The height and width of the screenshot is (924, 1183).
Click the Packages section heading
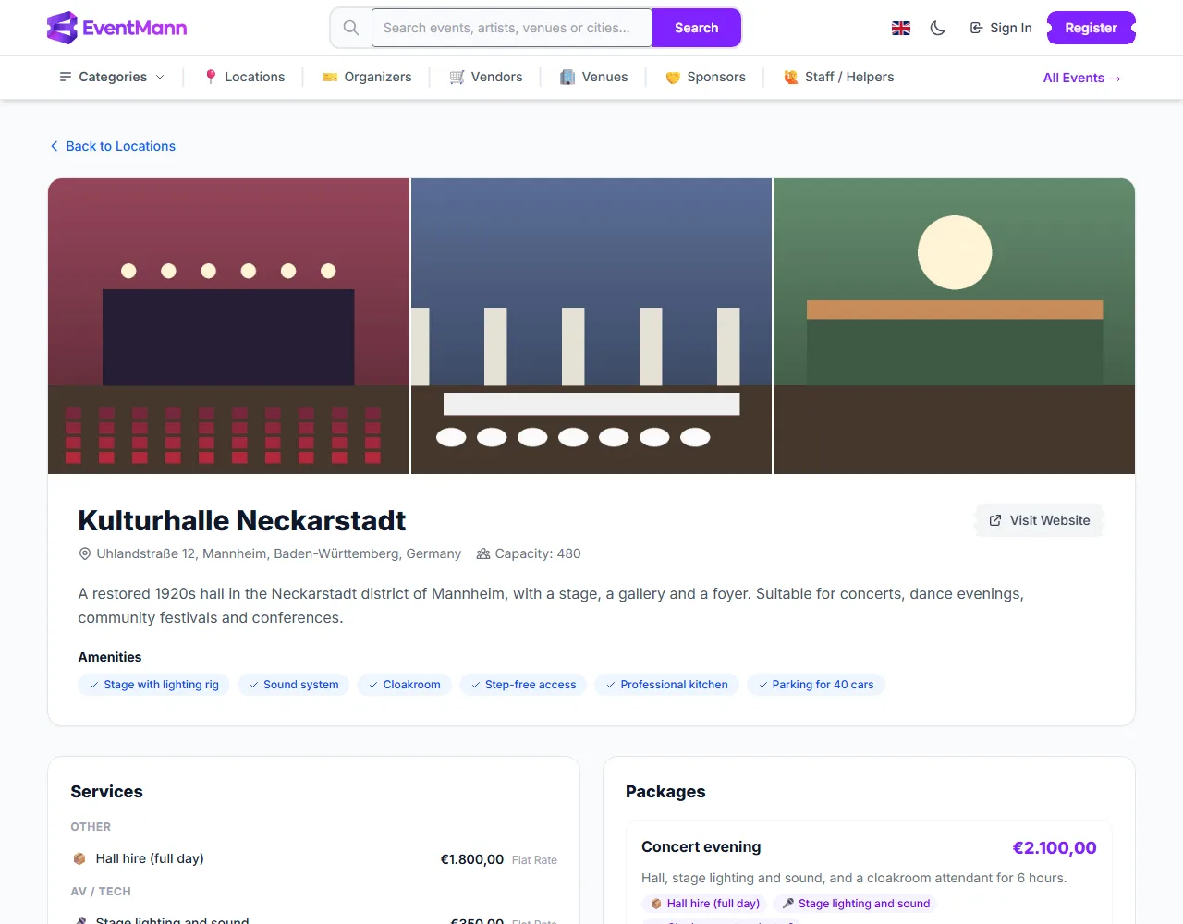(665, 792)
